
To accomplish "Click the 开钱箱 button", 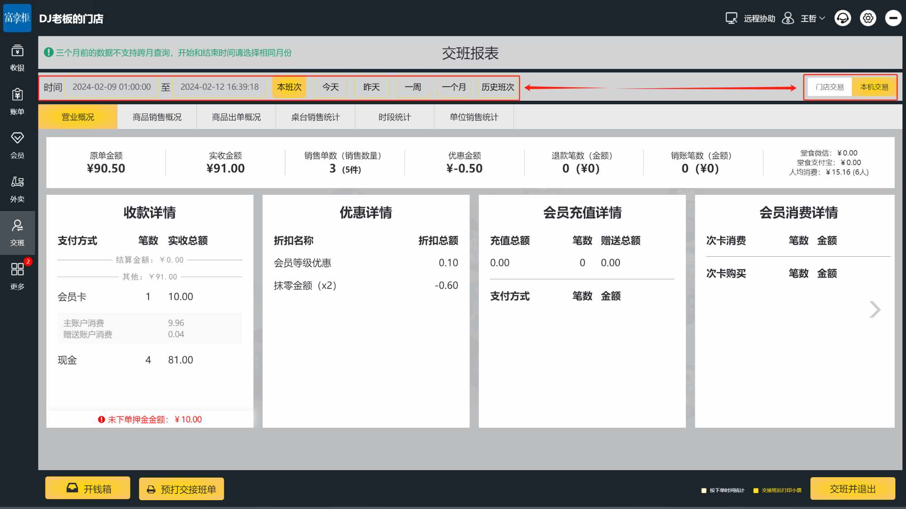I will pos(88,488).
